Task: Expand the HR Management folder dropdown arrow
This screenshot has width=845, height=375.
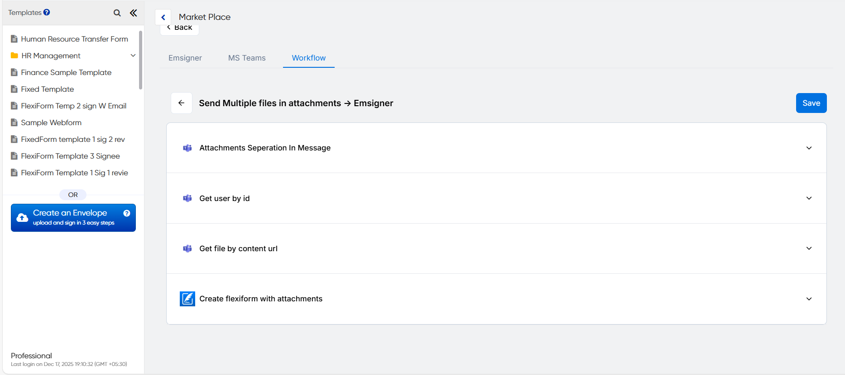Action: (133, 56)
